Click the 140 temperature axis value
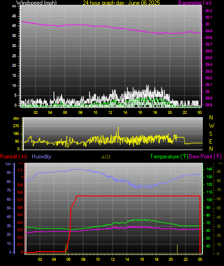The width and height of the screenshot is (224, 266). (209, 169)
